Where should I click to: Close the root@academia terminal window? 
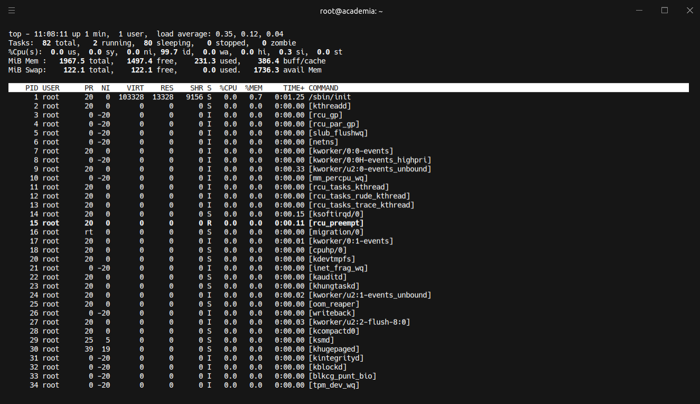[689, 11]
